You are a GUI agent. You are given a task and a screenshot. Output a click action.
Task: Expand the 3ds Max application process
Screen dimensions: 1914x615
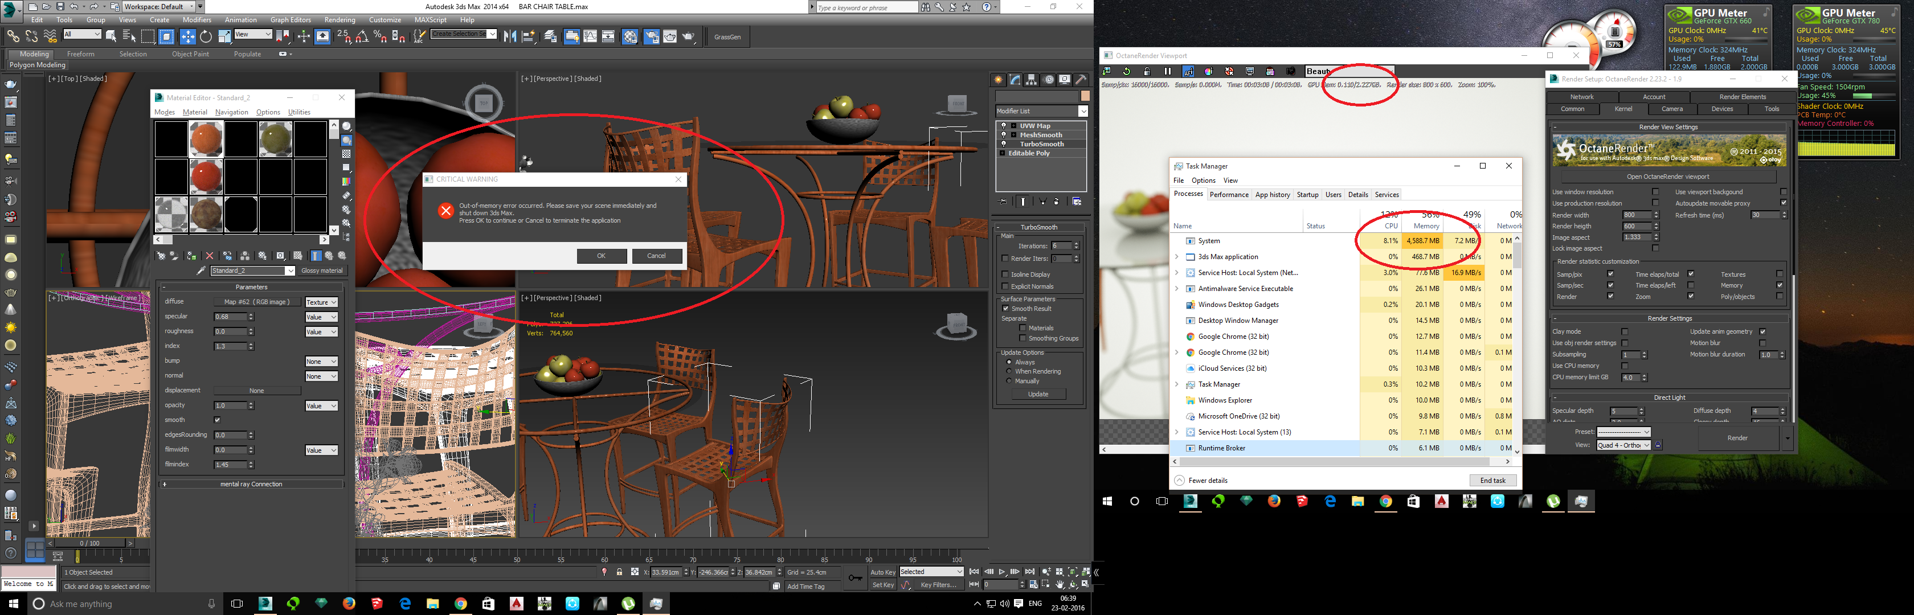[x=1177, y=257]
